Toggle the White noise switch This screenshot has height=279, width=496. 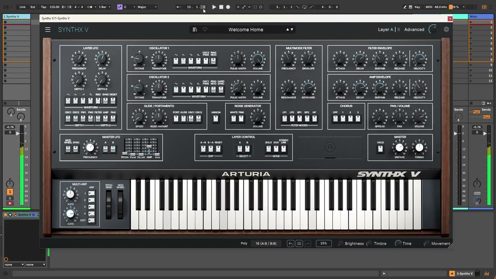(x=234, y=118)
